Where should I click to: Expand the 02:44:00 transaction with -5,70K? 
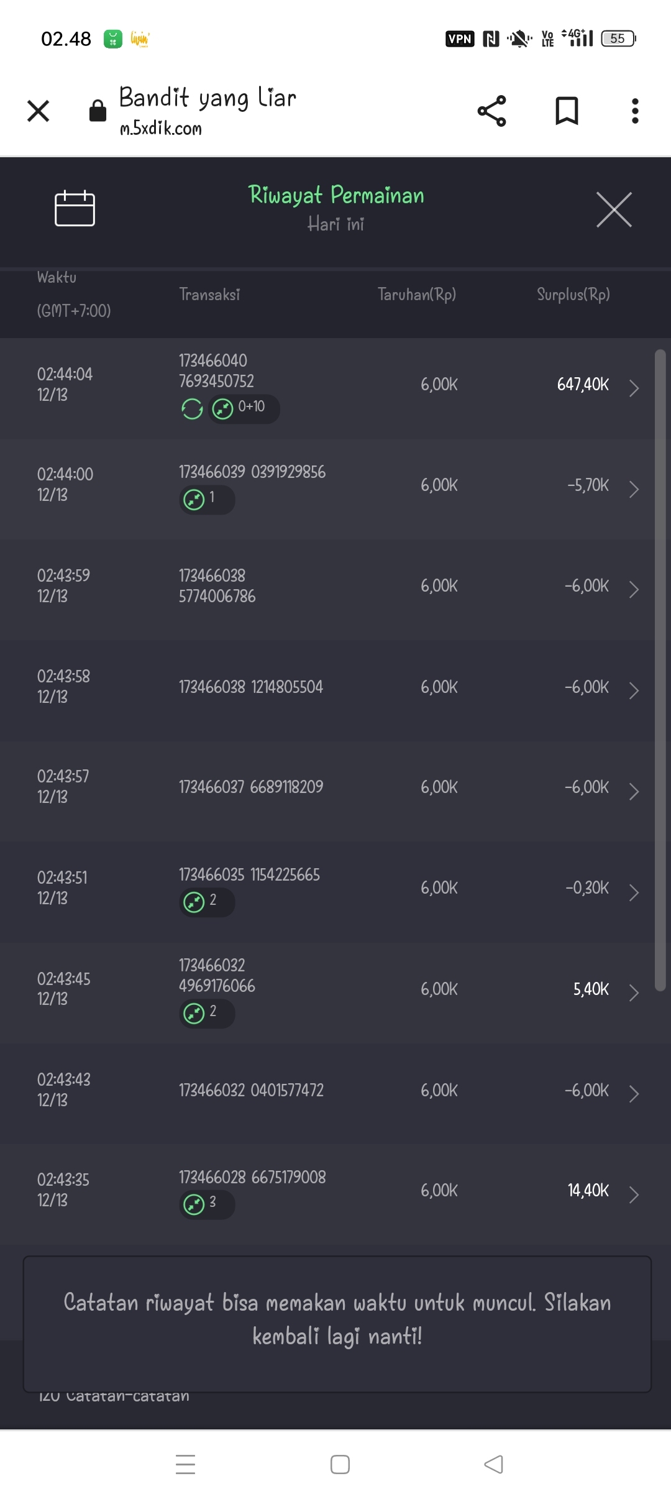click(634, 489)
